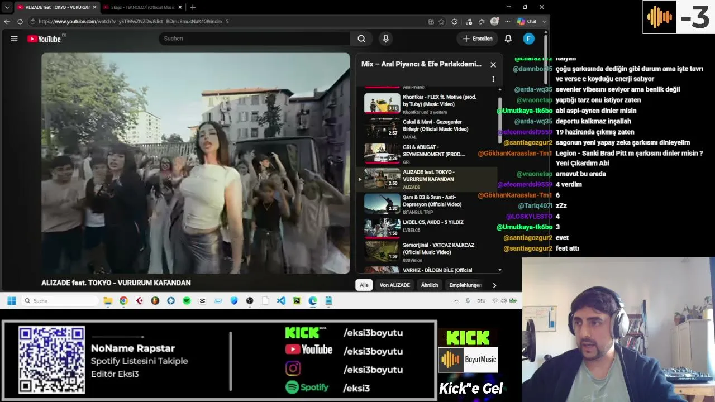
Task: Select the "Von ALIZADE" filter chip
Action: point(395,285)
